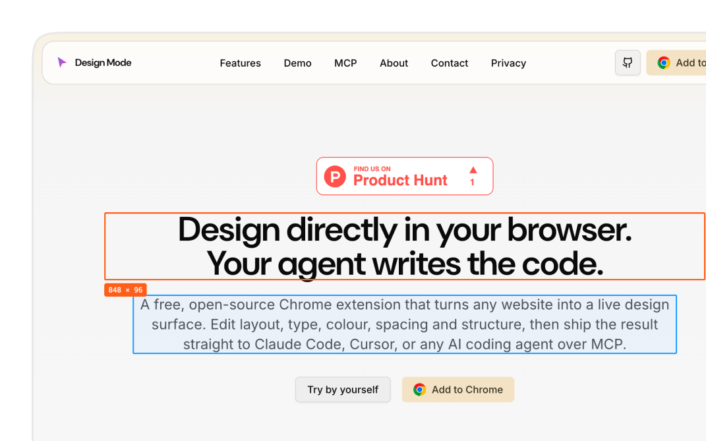Click the Chrome icon in the navbar
This screenshot has height=441, width=706.
coord(664,63)
